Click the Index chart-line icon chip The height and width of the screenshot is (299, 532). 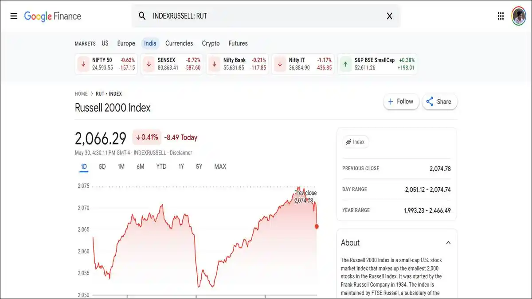355,142
